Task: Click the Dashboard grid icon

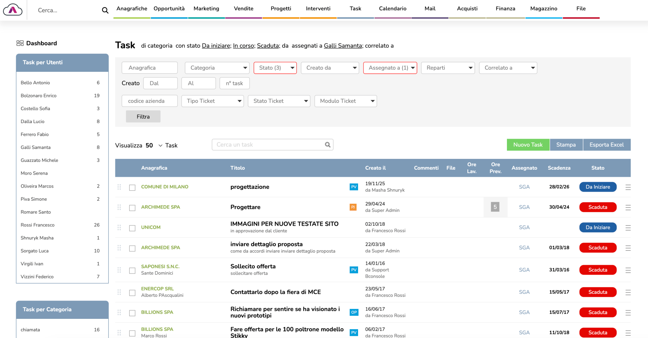Action: pyautogui.click(x=20, y=43)
